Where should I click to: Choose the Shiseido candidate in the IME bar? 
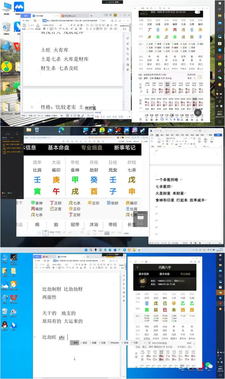pyautogui.click(x=113, y=343)
